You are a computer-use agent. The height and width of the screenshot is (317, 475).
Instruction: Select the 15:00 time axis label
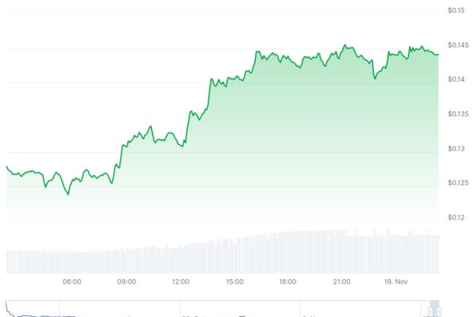(234, 281)
